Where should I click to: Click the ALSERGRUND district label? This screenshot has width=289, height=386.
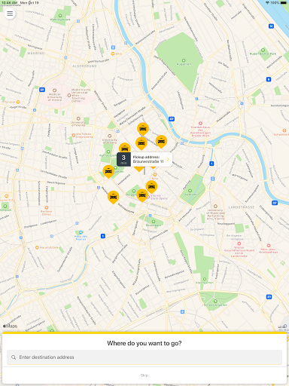click(84, 66)
